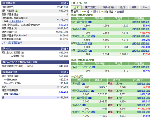Open the JT stock link
The image size is (152, 119).
pos(79,84)
